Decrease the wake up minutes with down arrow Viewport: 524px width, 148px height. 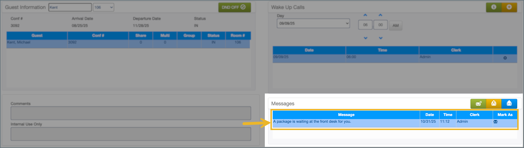click(x=381, y=38)
